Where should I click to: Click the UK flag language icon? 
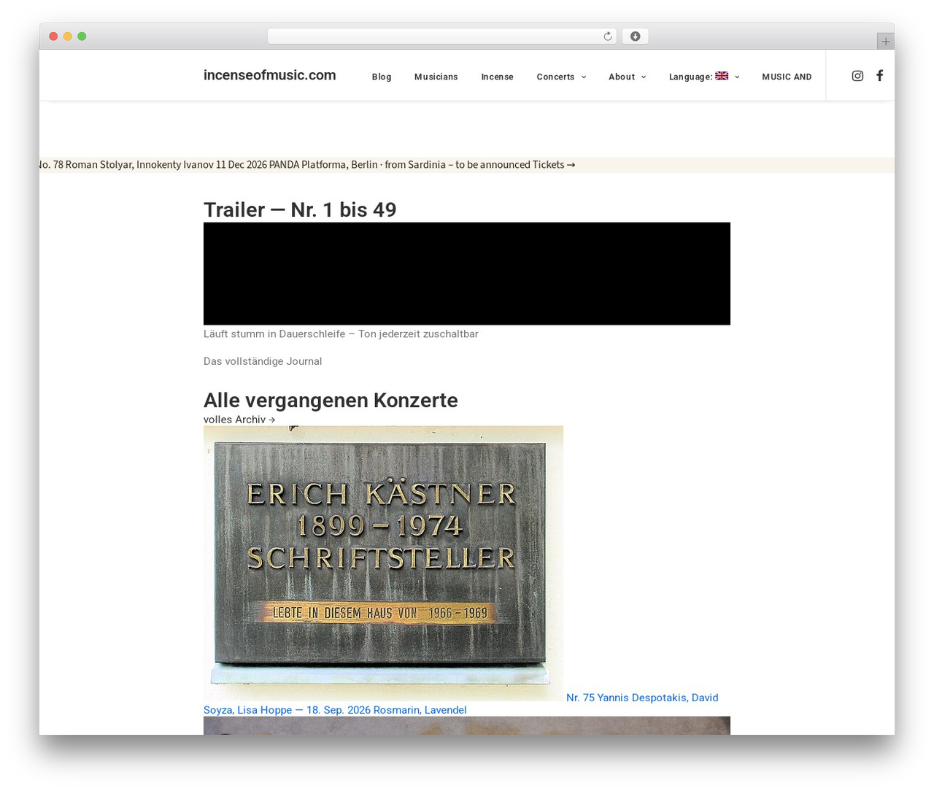[722, 76]
